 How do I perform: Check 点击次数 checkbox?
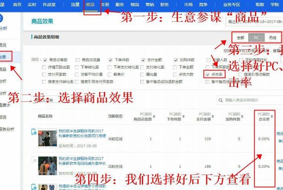(x=175, y=74)
